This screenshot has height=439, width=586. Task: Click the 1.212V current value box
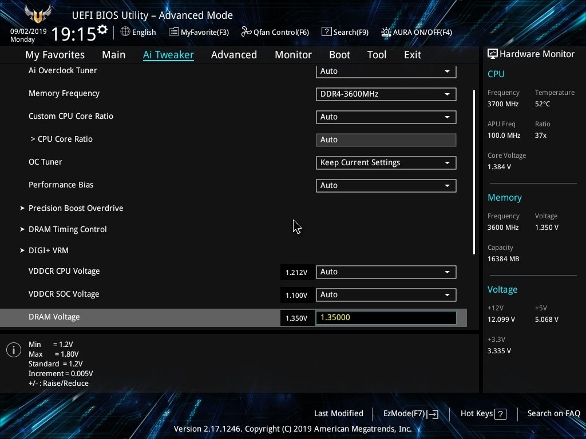297,272
